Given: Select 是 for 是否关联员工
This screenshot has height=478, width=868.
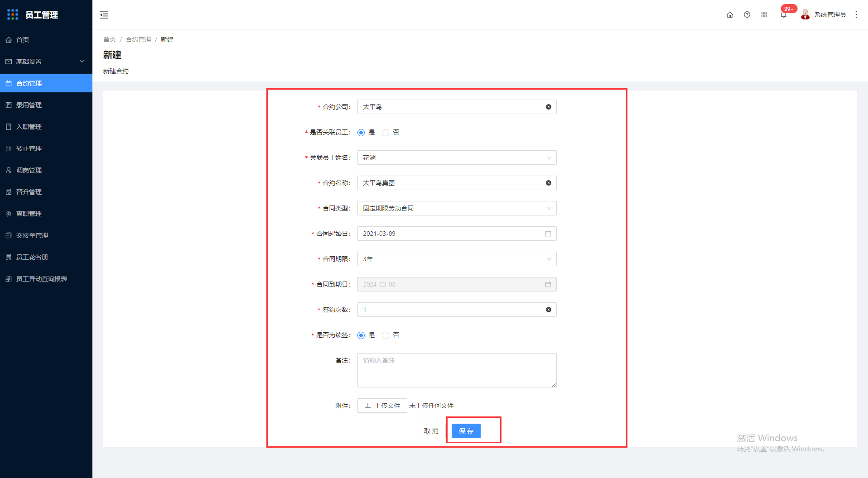Looking at the screenshot, I should [361, 133].
